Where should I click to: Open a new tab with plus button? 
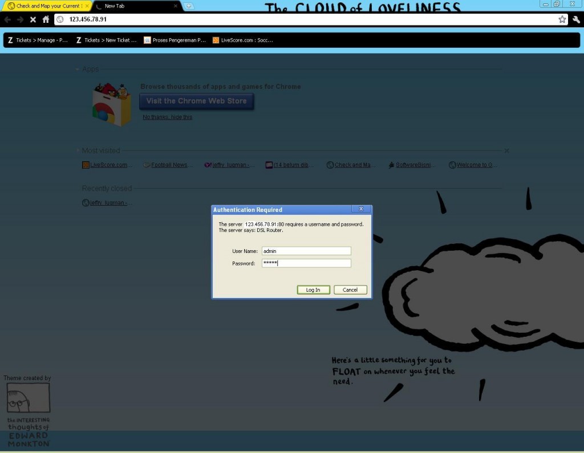pos(189,6)
